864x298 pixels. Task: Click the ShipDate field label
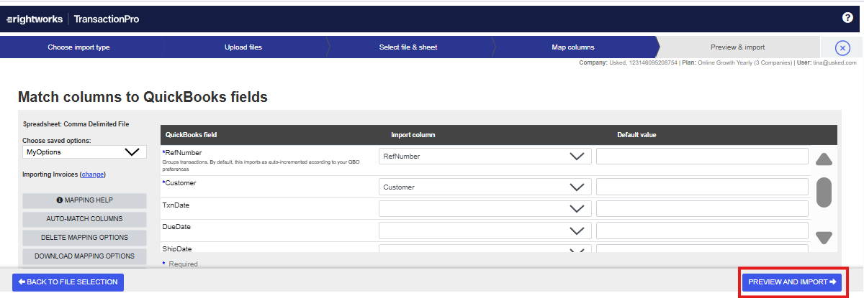tap(177, 249)
